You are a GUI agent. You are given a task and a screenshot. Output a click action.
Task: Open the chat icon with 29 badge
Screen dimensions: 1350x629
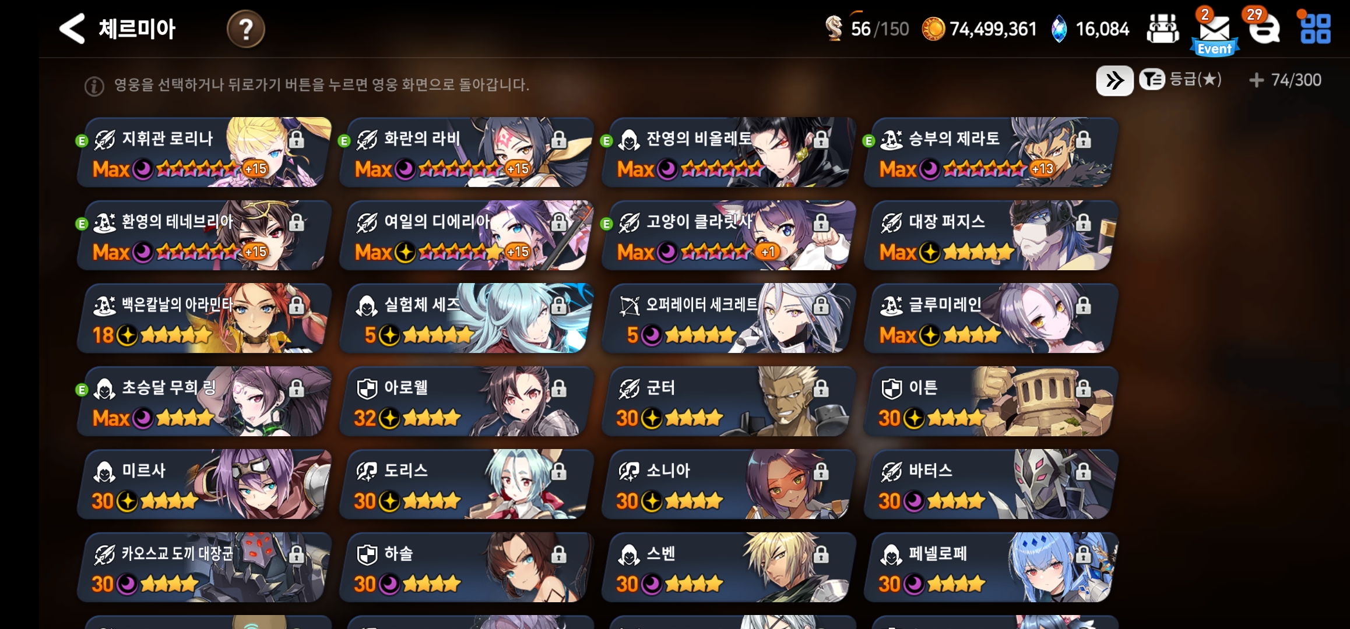point(1264,28)
